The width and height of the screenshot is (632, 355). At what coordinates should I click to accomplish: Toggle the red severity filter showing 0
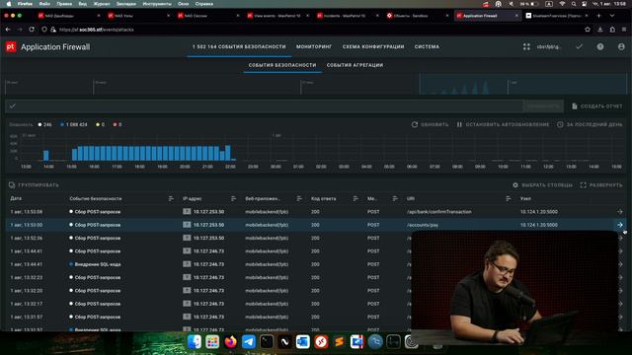[118, 125]
